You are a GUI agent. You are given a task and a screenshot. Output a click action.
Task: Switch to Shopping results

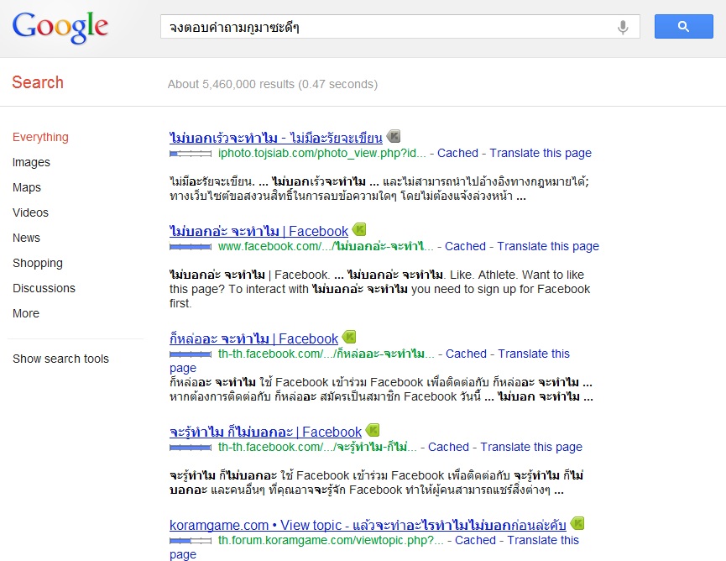pyautogui.click(x=38, y=263)
